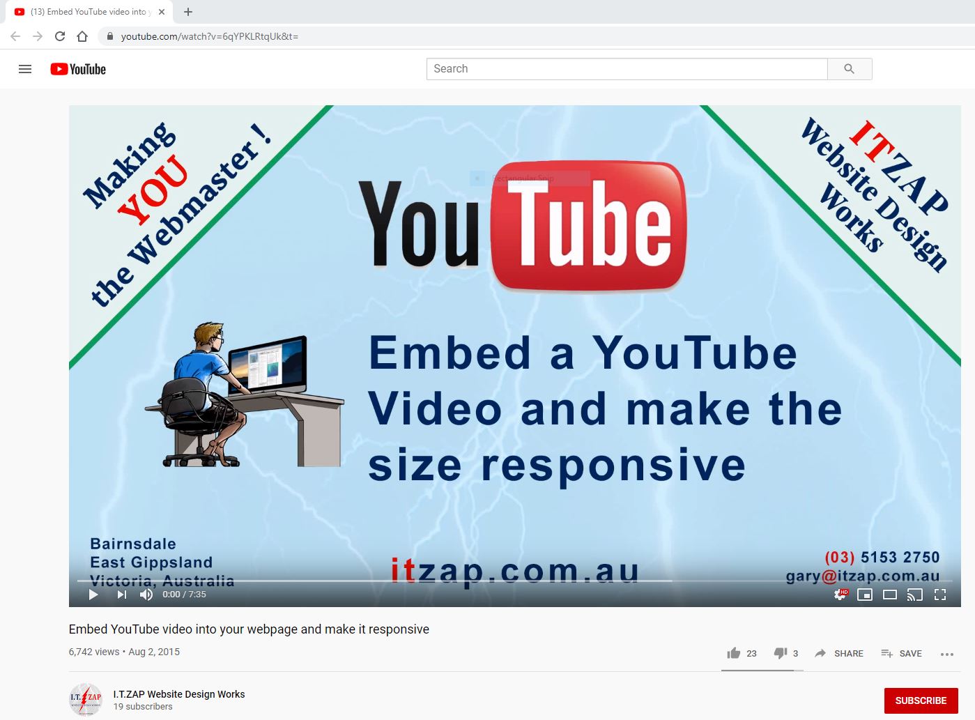Click the 0:00 / 7:35 time display

(x=184, y=595)
